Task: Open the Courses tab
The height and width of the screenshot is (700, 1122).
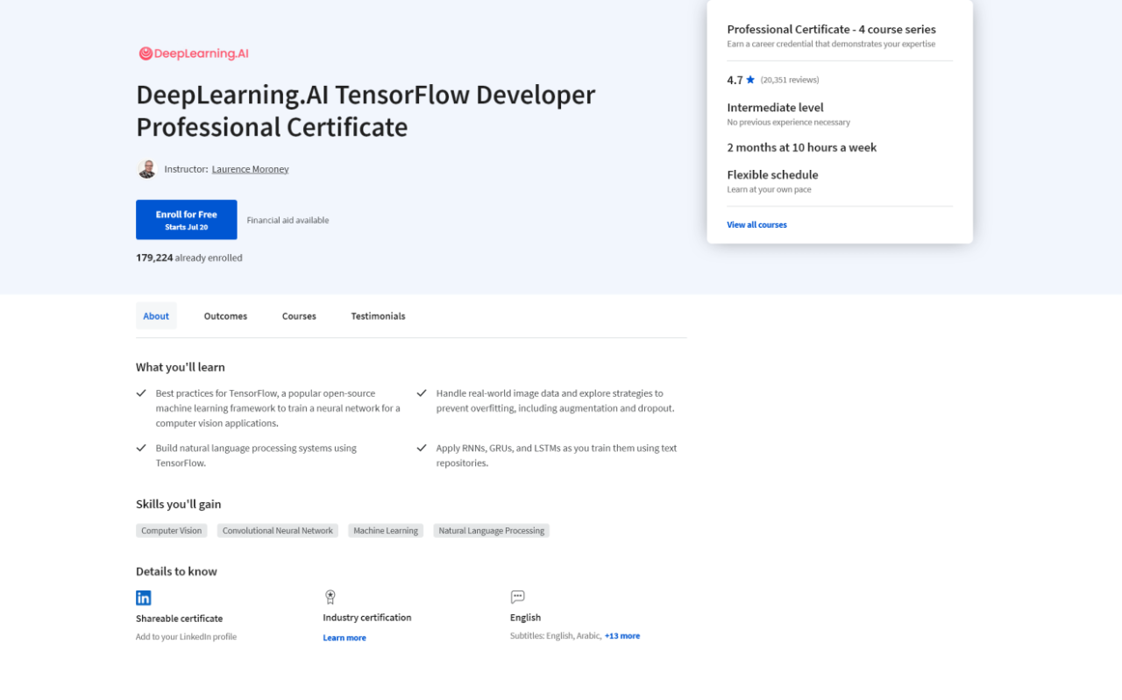Action: click(299, 315)
